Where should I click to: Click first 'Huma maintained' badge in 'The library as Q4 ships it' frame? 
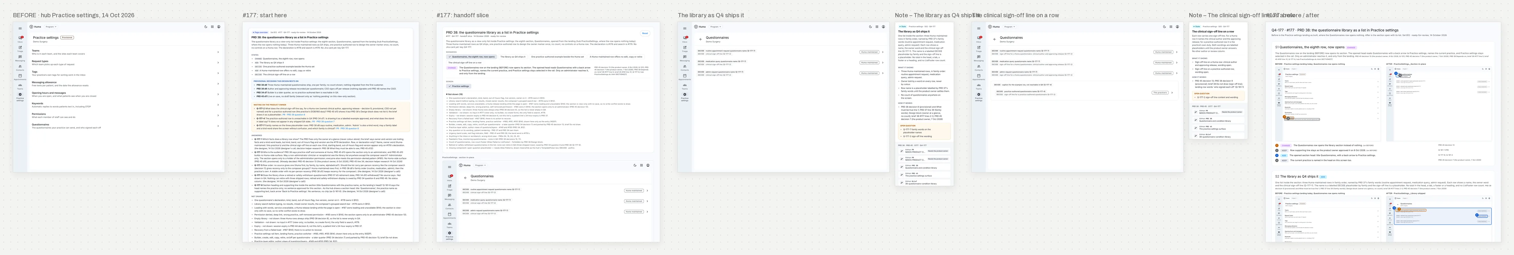point(869,52)
